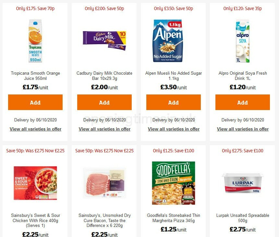View all varieties in the Alpen offer
The image size is (279, 237).
[x=173, y=129]
